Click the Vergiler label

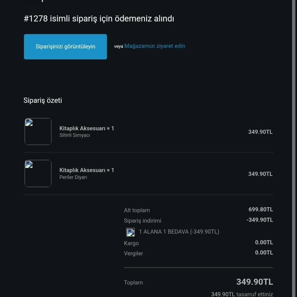click(133, 253)
